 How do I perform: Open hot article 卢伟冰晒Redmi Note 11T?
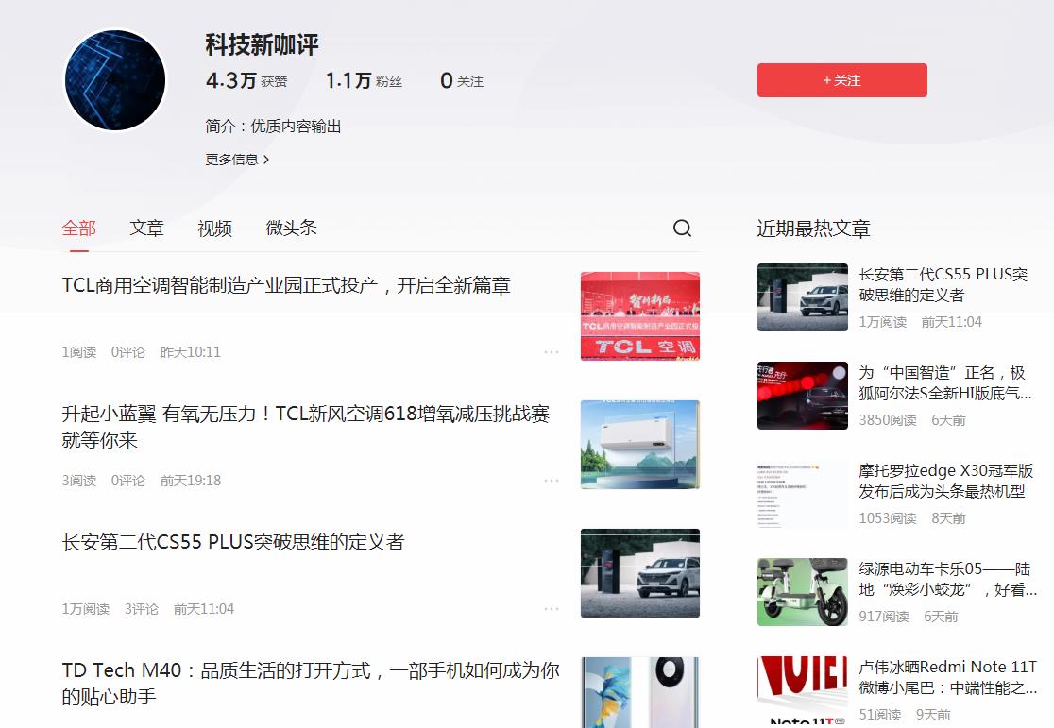(948, 678)
